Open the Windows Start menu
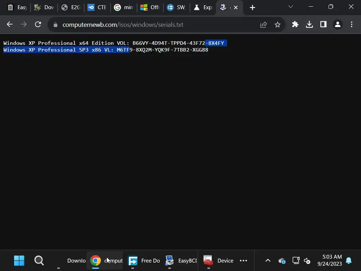This screenshot has width=361, height=271. 19,261
